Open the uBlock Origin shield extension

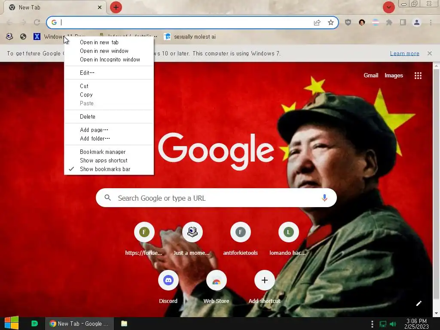point(348,22)
